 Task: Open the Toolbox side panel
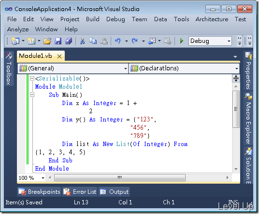pos(9,69)
